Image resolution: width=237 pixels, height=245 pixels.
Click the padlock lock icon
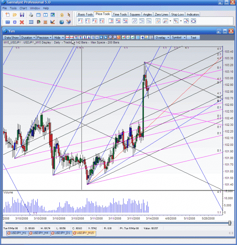62,15
